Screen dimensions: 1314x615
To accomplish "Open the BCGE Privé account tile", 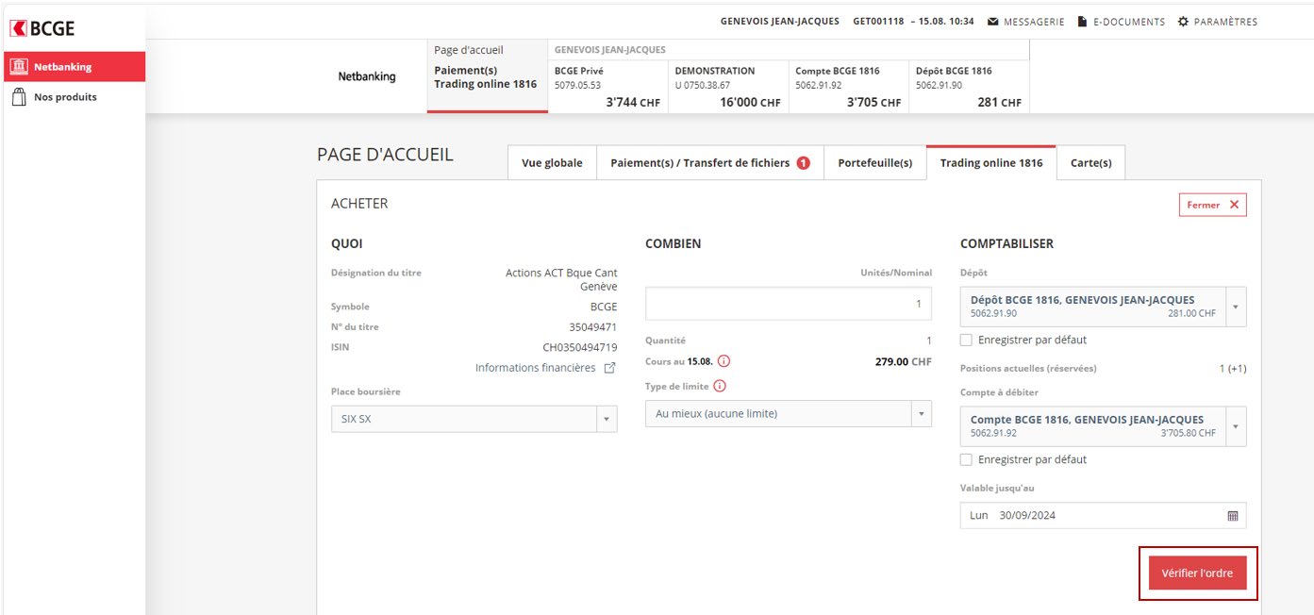I will click(x=607, y=87).
